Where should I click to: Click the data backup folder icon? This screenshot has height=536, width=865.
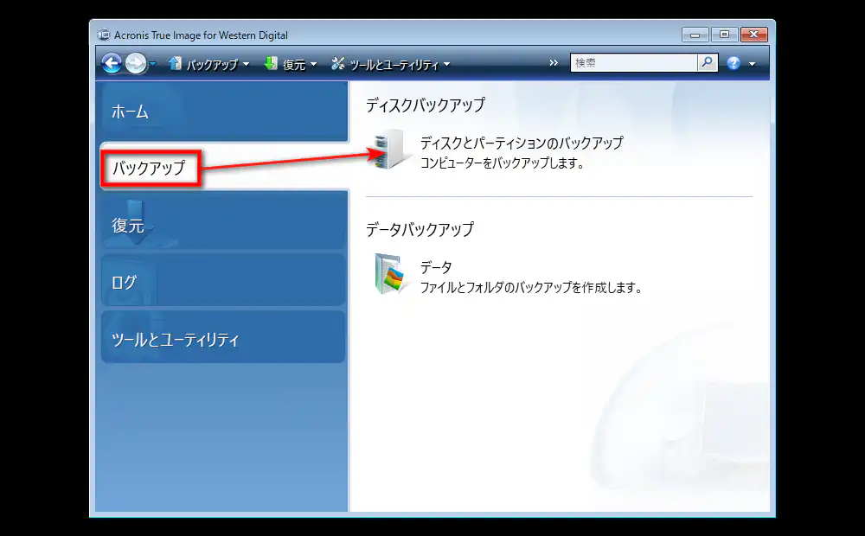click(391, 275)
